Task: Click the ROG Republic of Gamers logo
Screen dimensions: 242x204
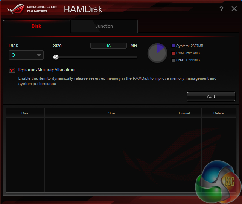Action: 32,9
